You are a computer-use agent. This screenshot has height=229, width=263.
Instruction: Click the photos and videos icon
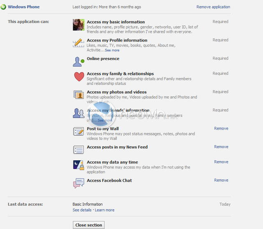78,95
